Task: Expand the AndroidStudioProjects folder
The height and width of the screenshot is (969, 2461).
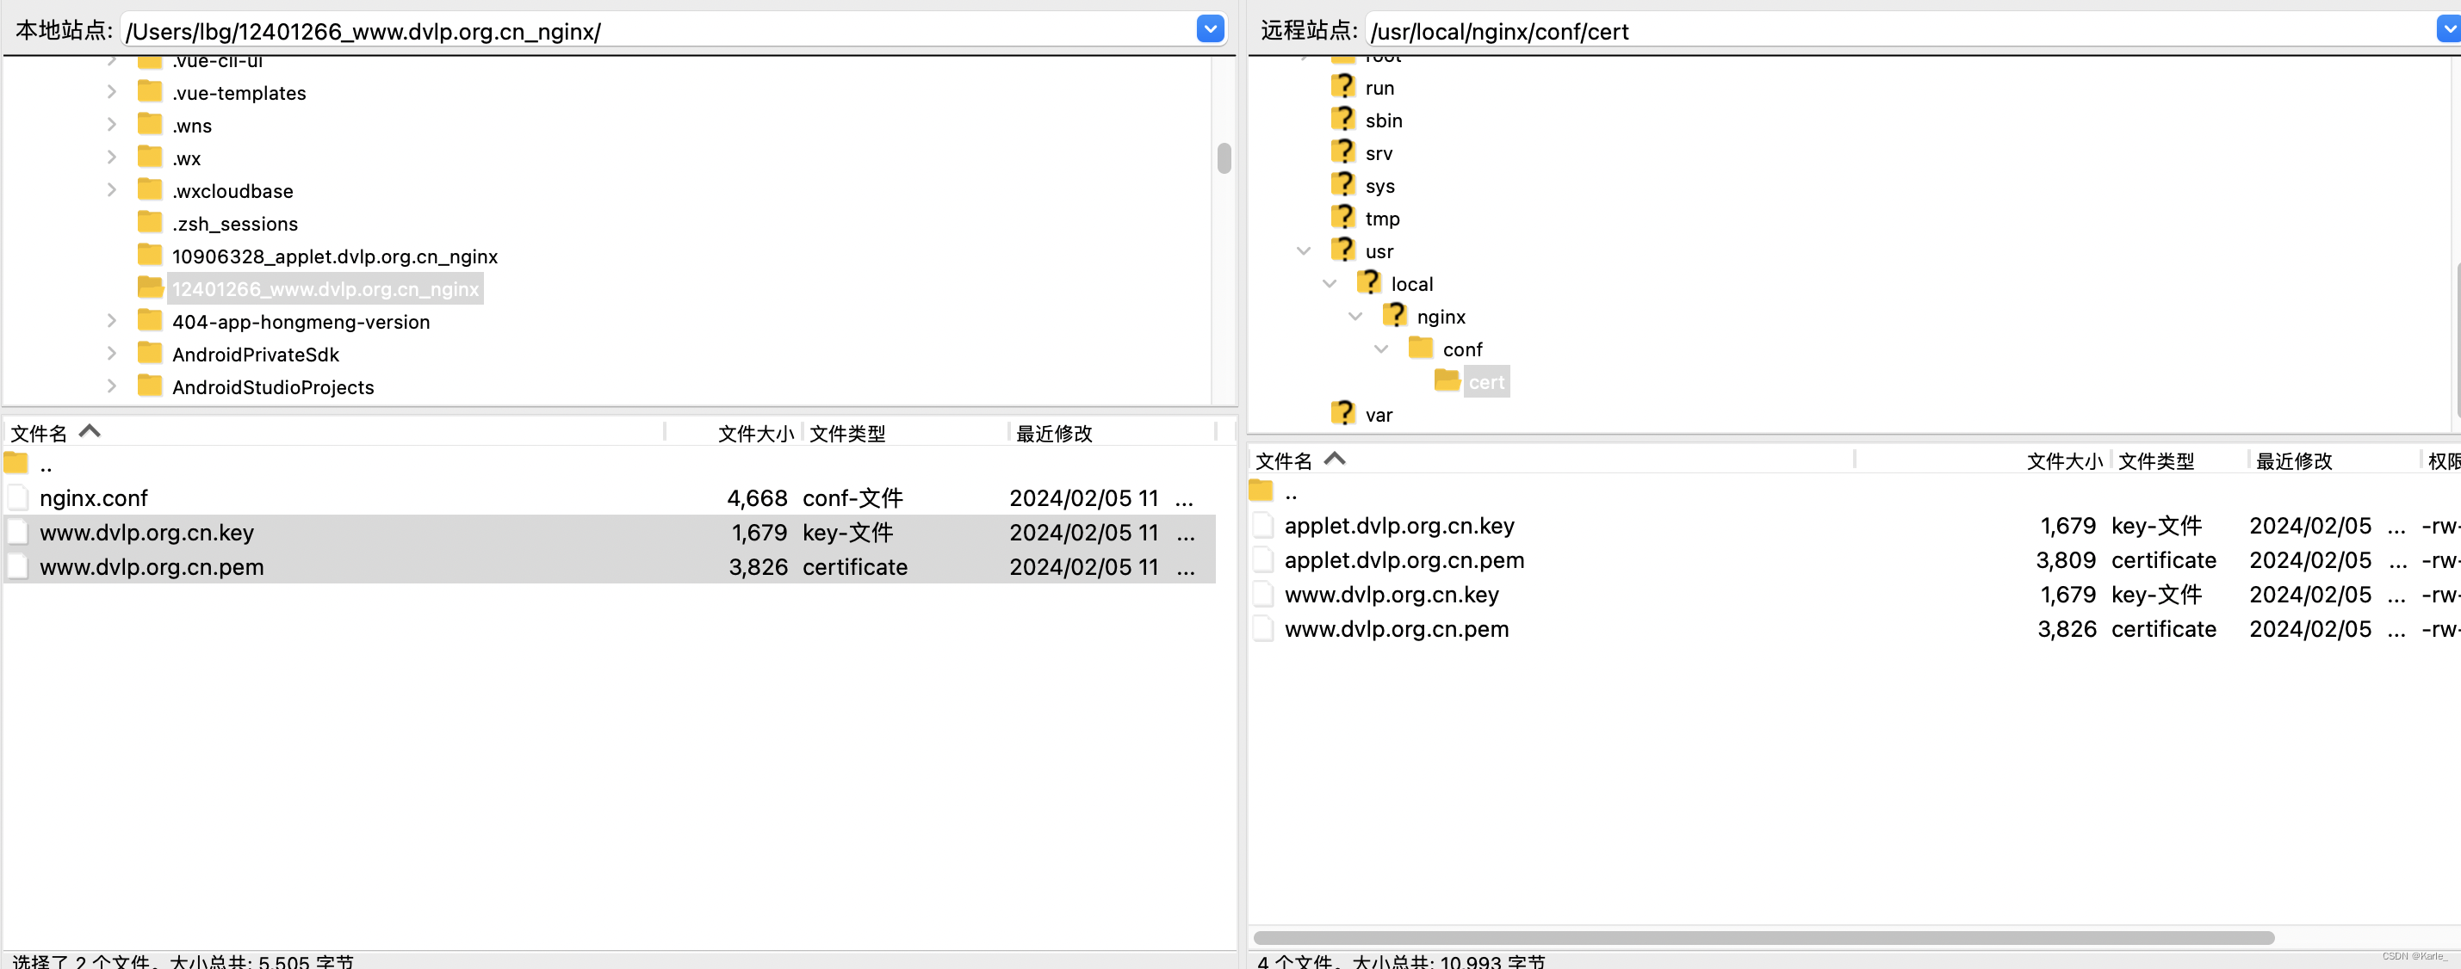Action: 112,386
